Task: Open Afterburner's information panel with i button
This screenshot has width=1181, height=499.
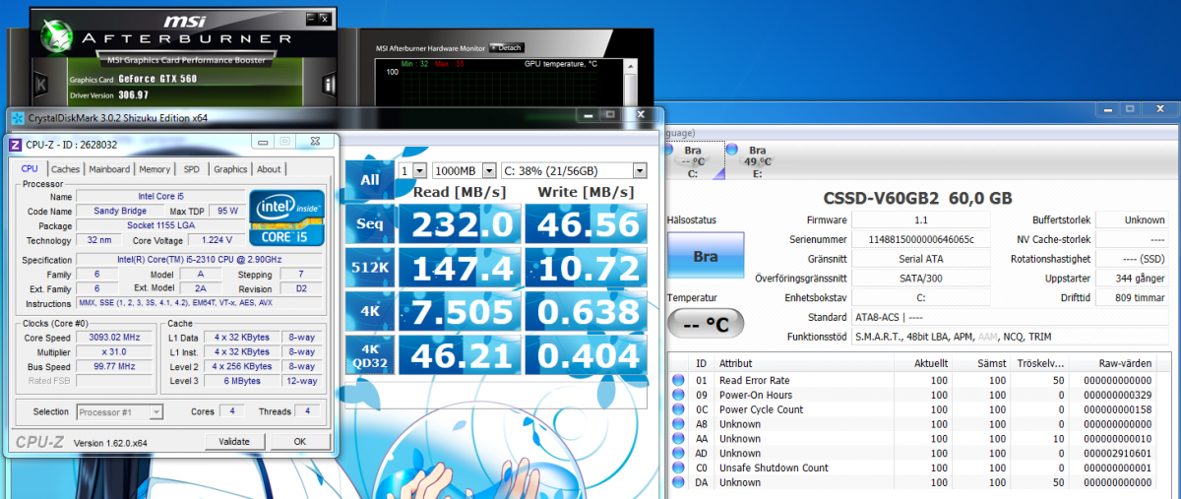Action: click(328, 86)
